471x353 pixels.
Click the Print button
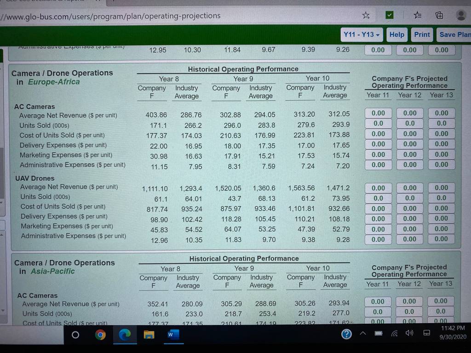click(x=422, y=34)
